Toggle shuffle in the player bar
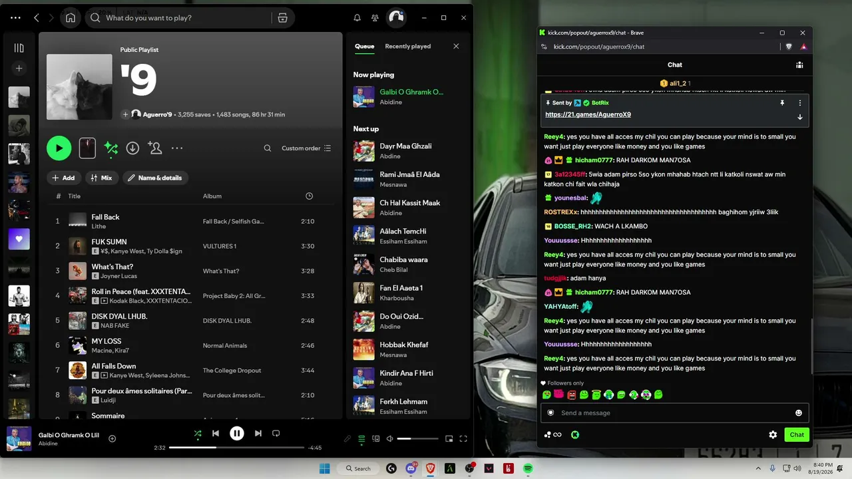The image size is (852, 479). (x=198, y=433)
